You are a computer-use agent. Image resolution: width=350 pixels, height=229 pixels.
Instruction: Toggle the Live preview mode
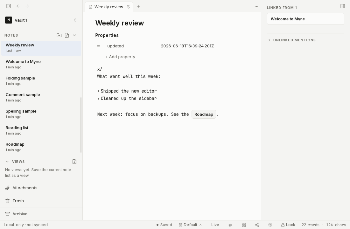pyautogui.click(x=215, y=225)
